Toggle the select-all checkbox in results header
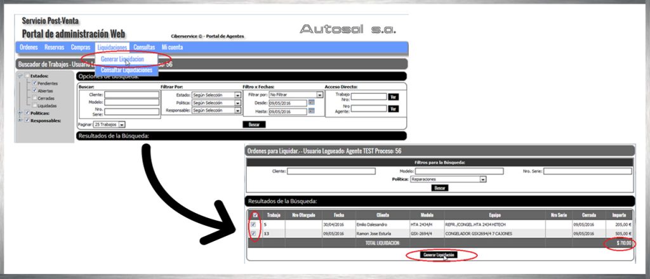This screenshot has width=650, height=279. click(255, 214)
